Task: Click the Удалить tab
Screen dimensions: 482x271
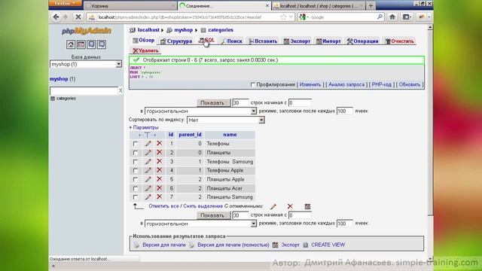Action: pos(145,50)
